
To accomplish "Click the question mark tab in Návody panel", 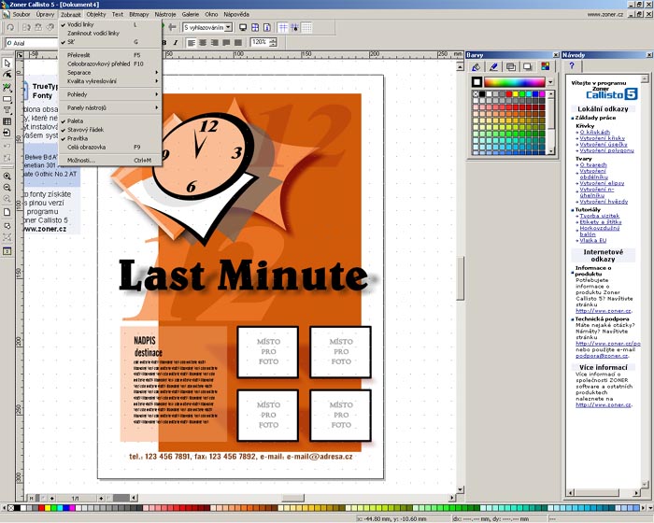I will 571,66.
